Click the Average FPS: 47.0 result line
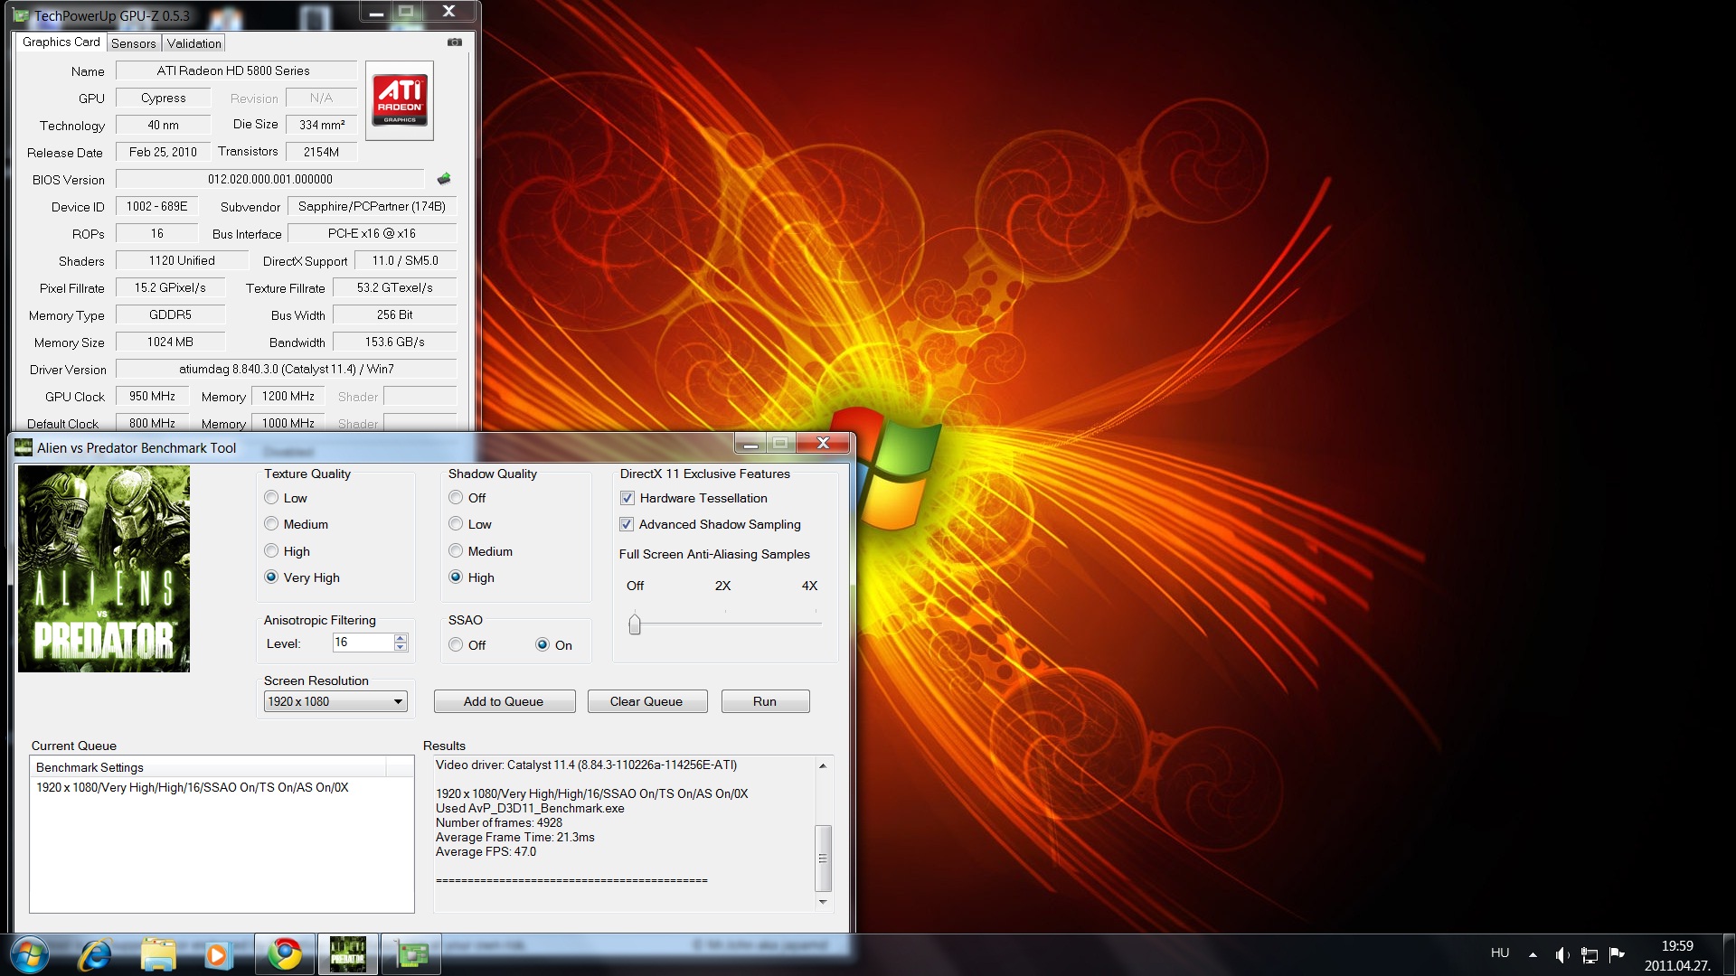The image size is (1736, 976). [486, 852]
